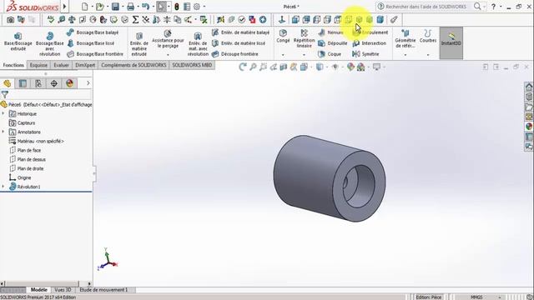The height and width of the screenshot is (300, 534).
Task: Open the FeatureManager design tree tab
Action: pos(8,83)
